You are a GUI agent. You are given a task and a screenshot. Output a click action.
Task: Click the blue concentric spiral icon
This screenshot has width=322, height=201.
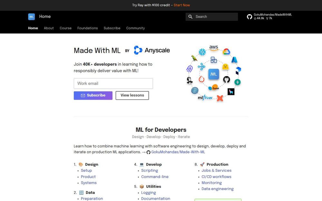[x=195, y=90]
